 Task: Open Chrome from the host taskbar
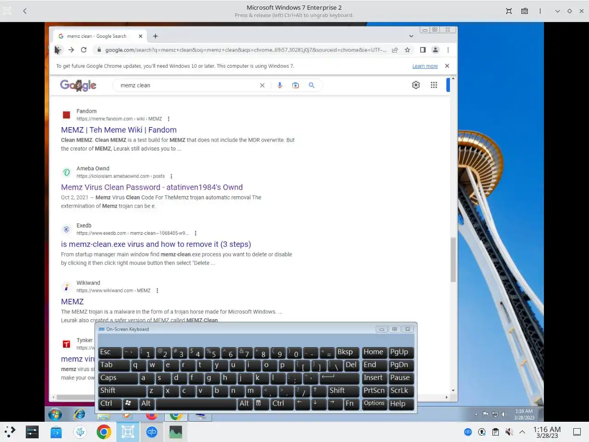tap(104, 432)
